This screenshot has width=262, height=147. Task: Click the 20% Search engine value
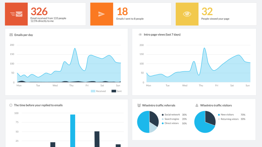pyautogui.click(x=184, y=119)
